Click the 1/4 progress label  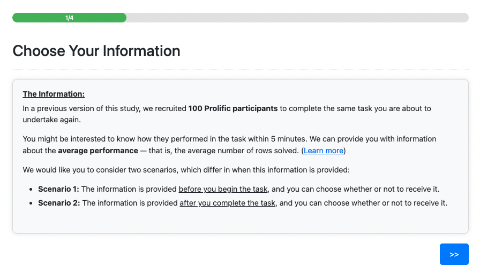70,18
